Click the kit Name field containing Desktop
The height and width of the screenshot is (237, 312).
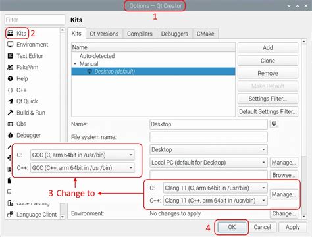209,124
